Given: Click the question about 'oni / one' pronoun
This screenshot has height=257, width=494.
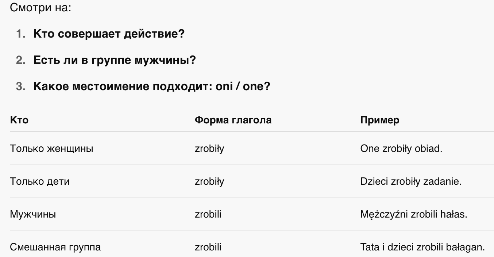Looking at the screenshot, I should [x=152, y=87].
